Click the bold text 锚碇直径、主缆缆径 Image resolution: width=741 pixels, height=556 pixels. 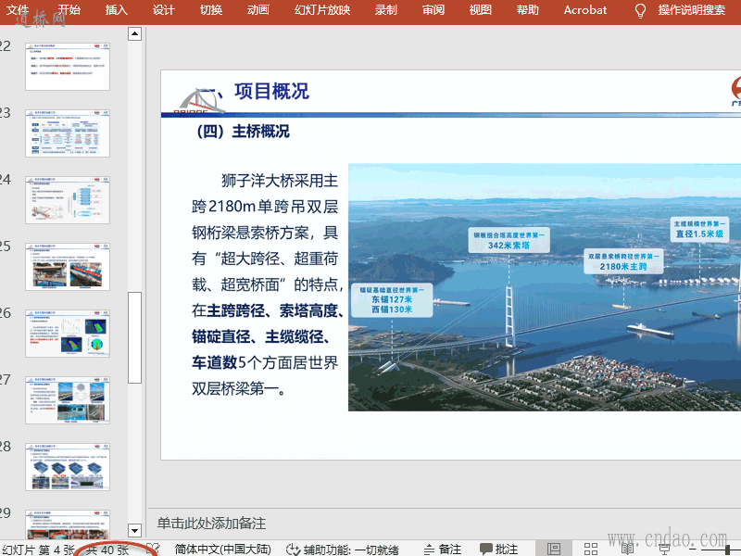(258, 336)
